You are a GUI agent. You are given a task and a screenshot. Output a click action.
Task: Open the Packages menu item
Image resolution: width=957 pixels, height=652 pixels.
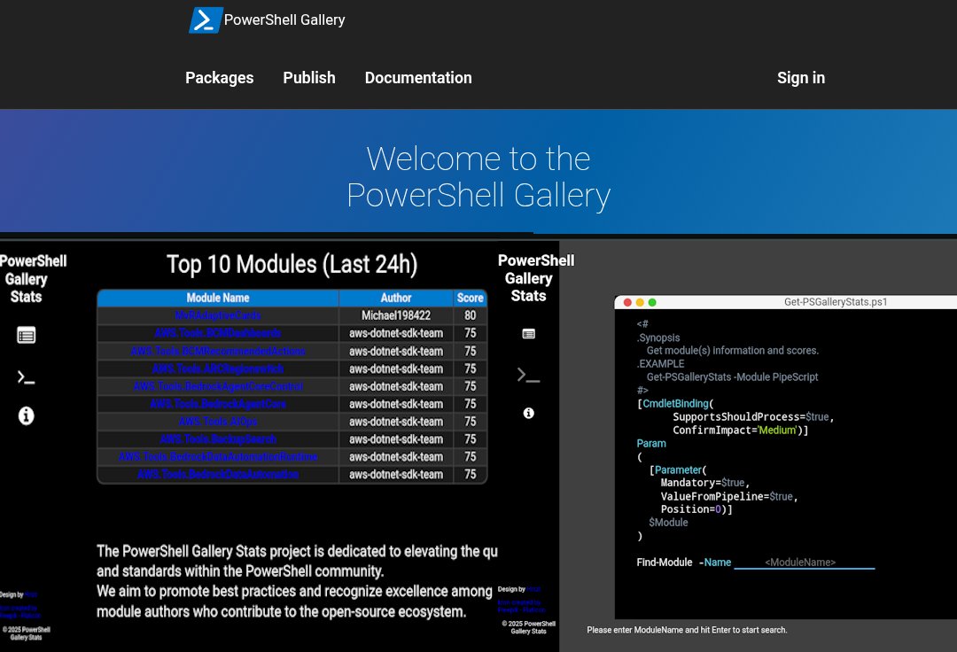pos(219,77)
